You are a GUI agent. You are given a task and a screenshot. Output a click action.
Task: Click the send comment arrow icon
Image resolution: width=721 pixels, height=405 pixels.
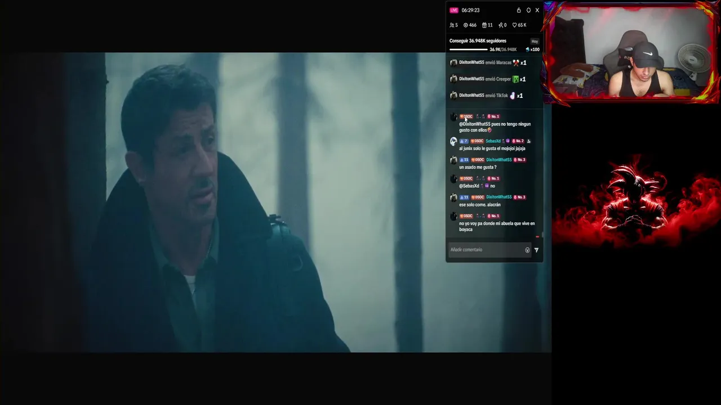tap(536, 250)
